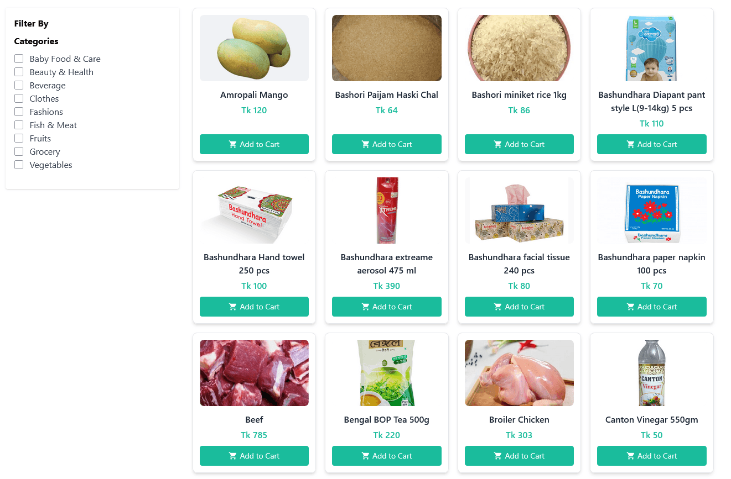Click the Beauty & Health category label
This screenshot has height=479, width=731.
61,72
